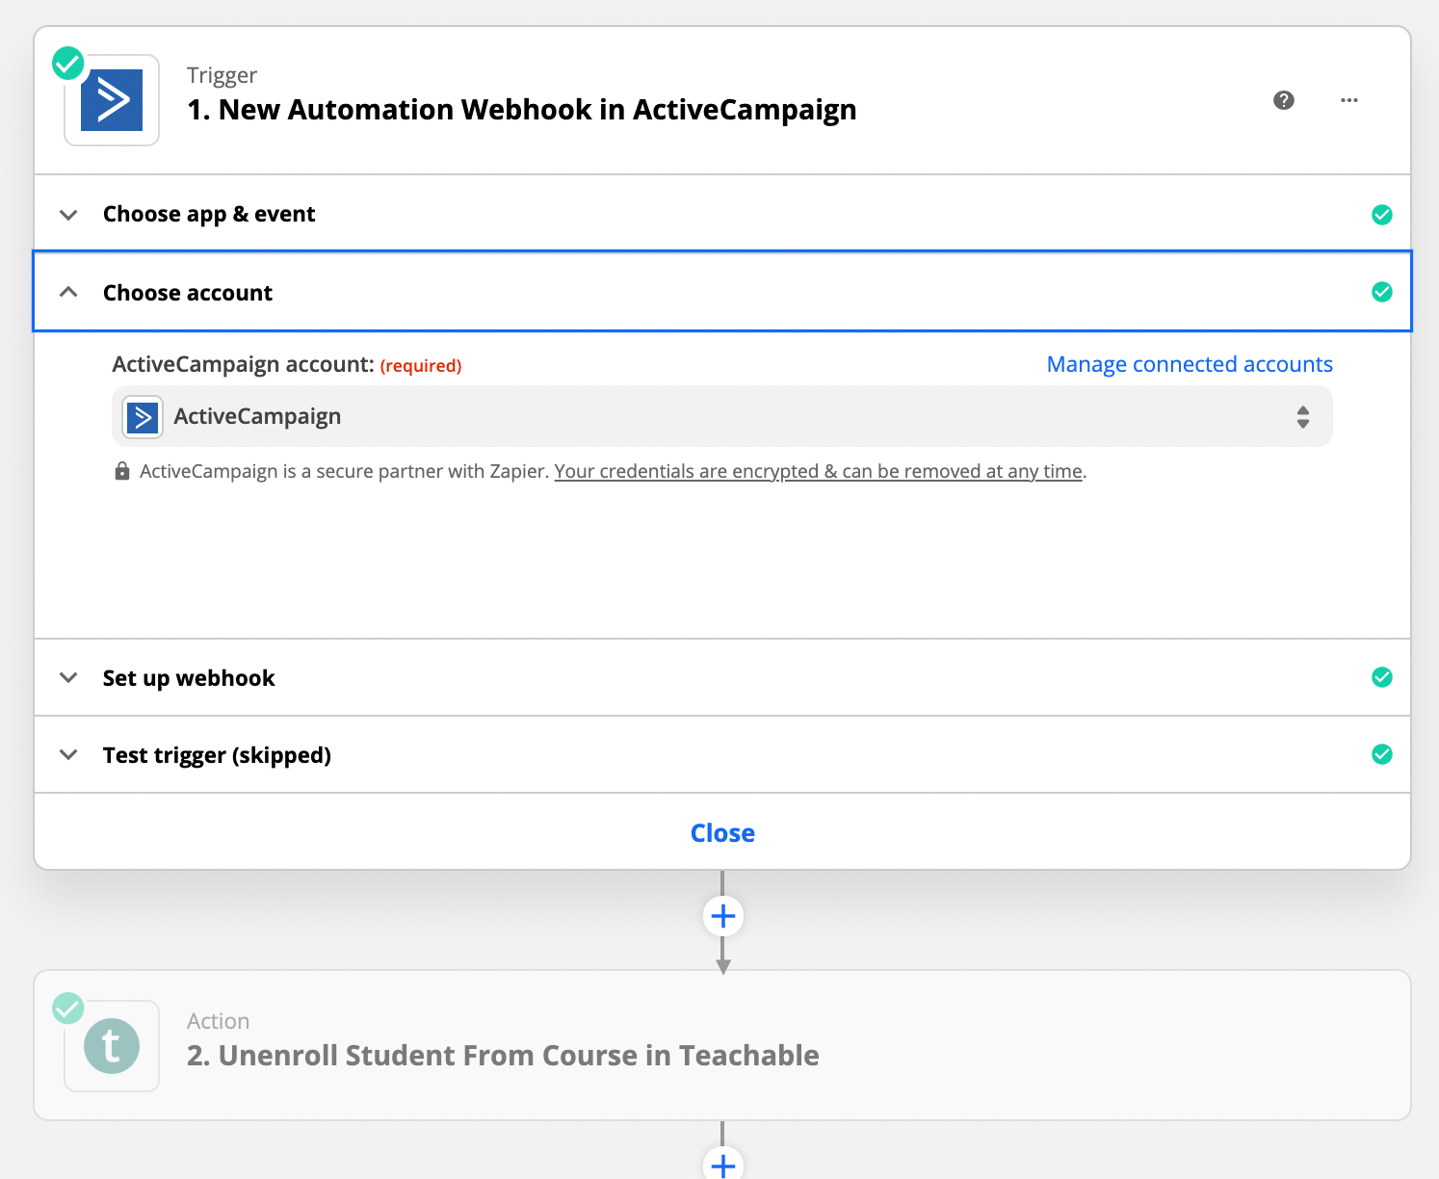Click the Choose app & event heading text
Image resolution: width=1439 pixels, height=1179 pixels.
(x=209, y=214)
